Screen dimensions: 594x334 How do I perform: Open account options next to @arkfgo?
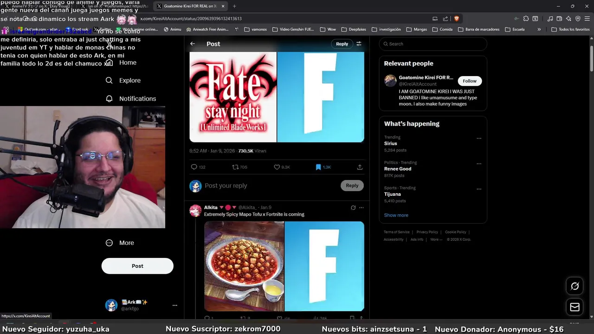(175, 305)
